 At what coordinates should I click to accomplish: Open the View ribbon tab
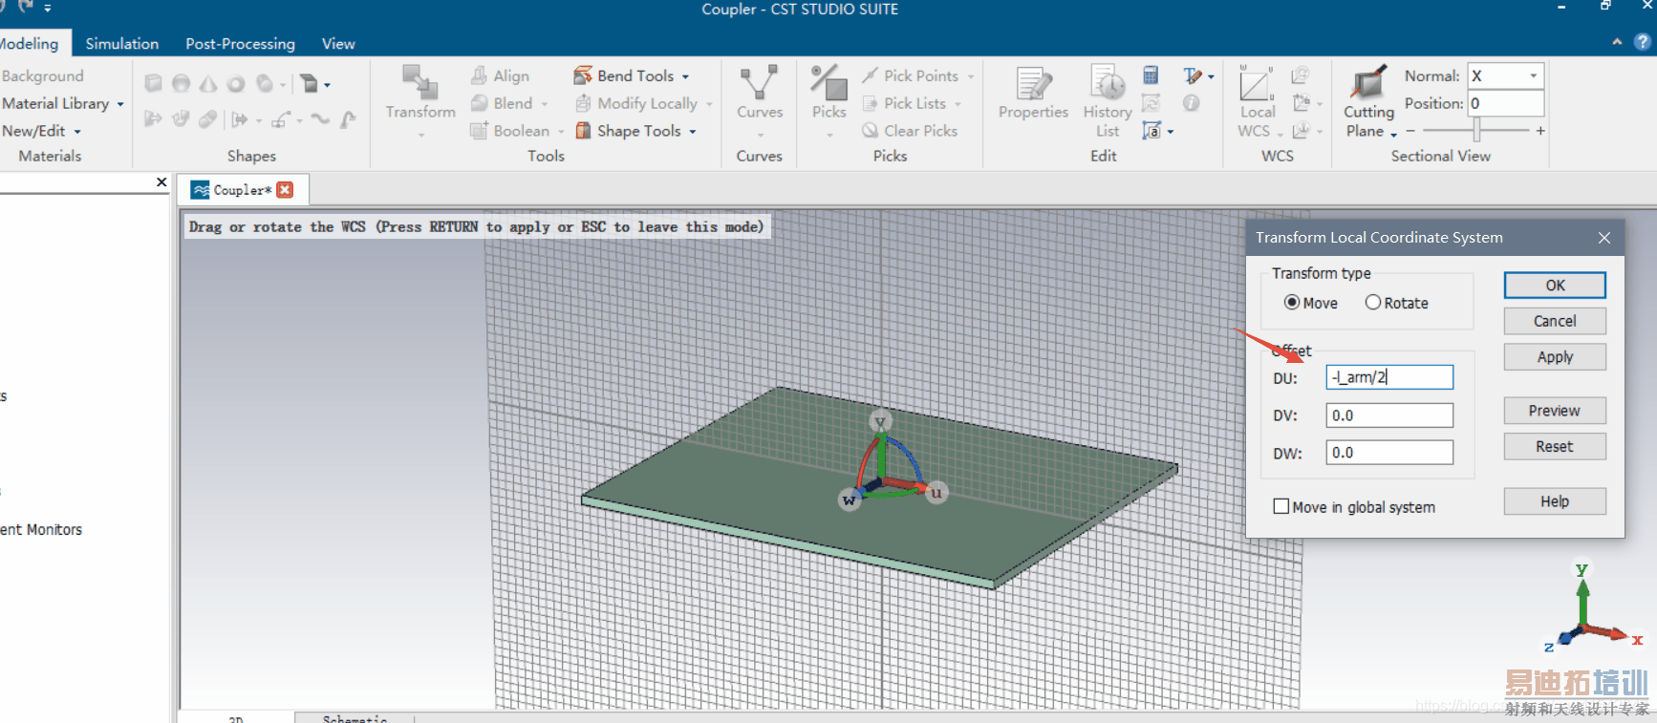338,43
